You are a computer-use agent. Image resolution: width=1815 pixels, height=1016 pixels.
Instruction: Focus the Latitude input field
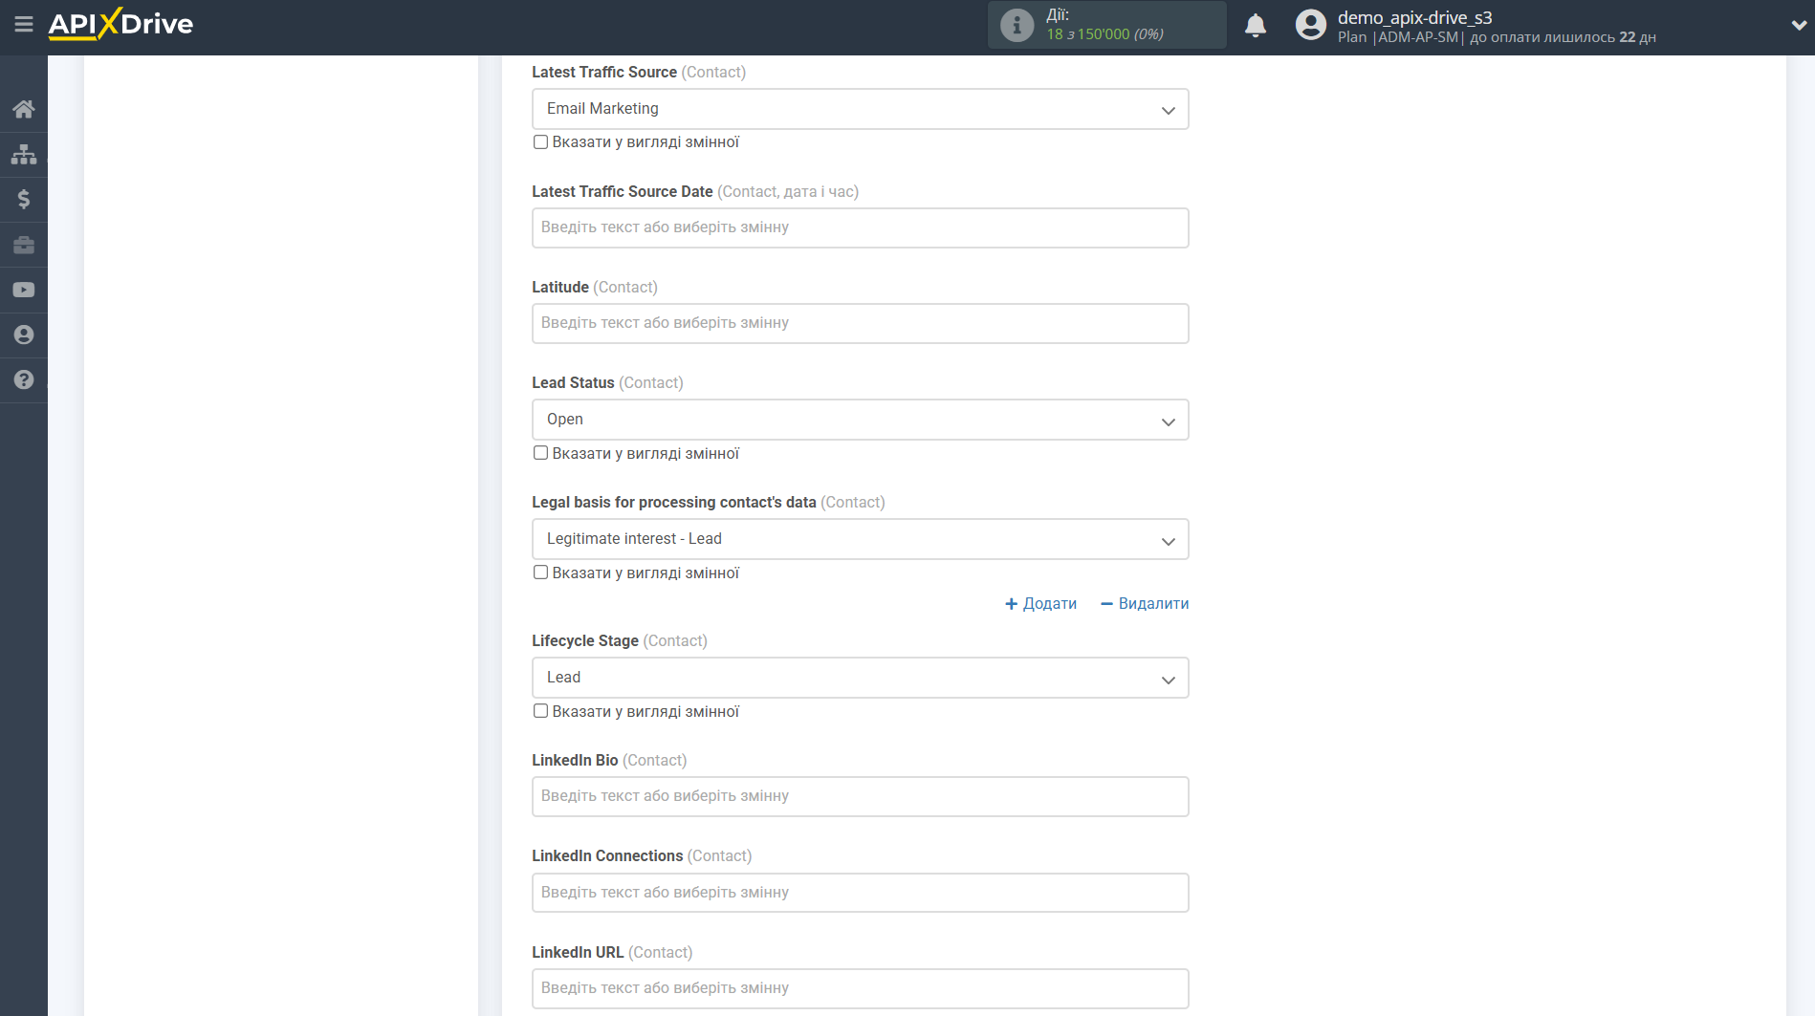860,323
